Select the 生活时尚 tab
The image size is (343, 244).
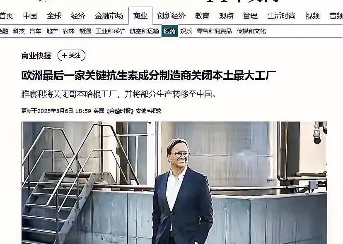click(281, 16)
